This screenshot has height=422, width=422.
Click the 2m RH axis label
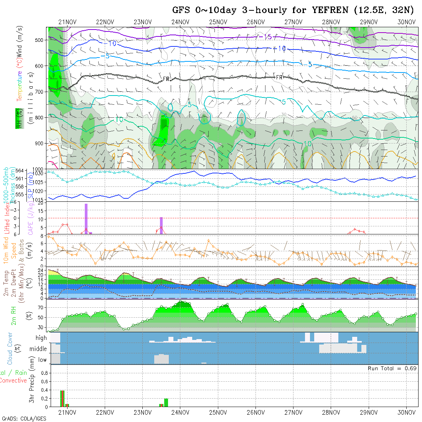point(13,315)
